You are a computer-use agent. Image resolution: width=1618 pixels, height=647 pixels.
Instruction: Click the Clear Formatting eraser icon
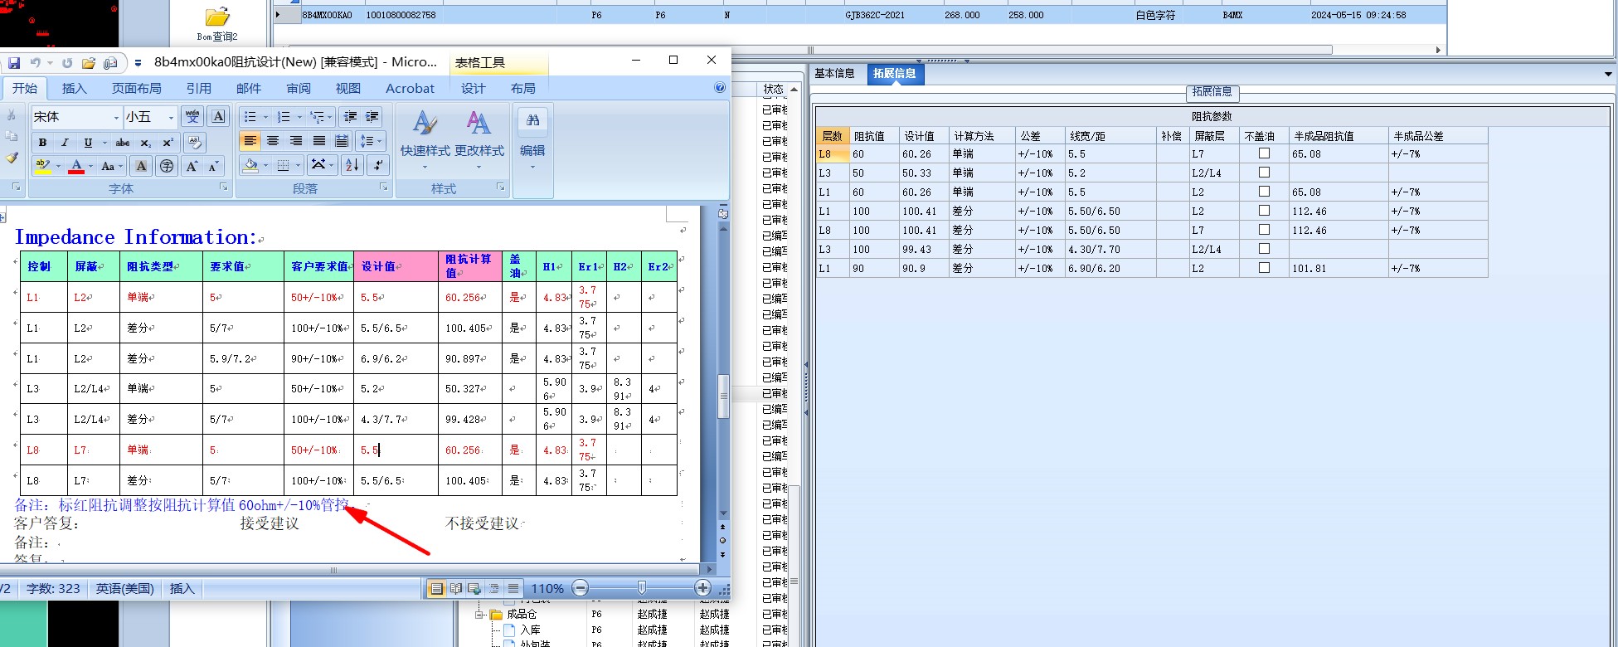point(195,143)
